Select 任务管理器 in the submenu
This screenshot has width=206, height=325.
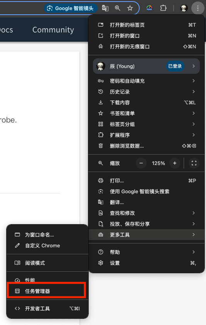pyautogui.click(x=46, y=291)
